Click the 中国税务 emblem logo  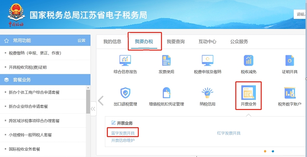click(16, 15)
